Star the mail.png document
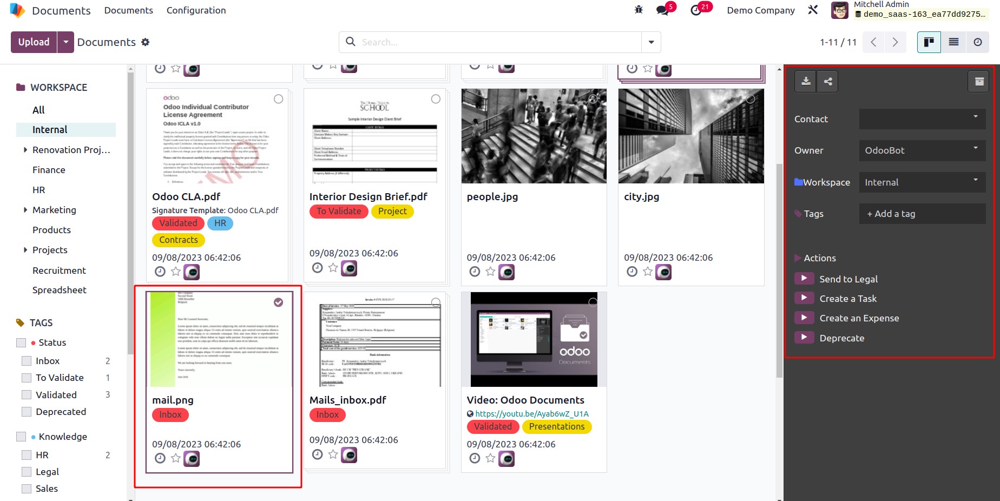The image size is (1000, 501). [x=176, y=458]
